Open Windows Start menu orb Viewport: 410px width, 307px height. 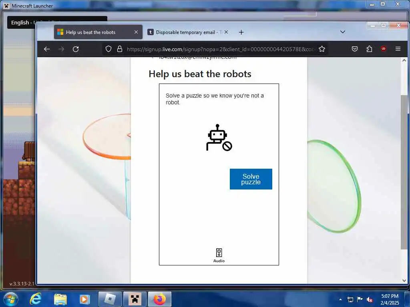11,299
